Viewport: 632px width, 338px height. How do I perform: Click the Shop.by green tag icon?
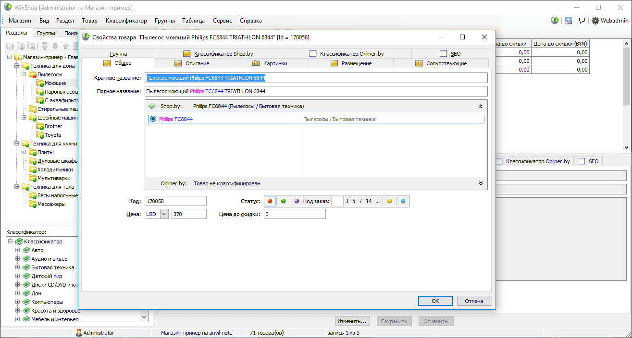pos(152,106)
